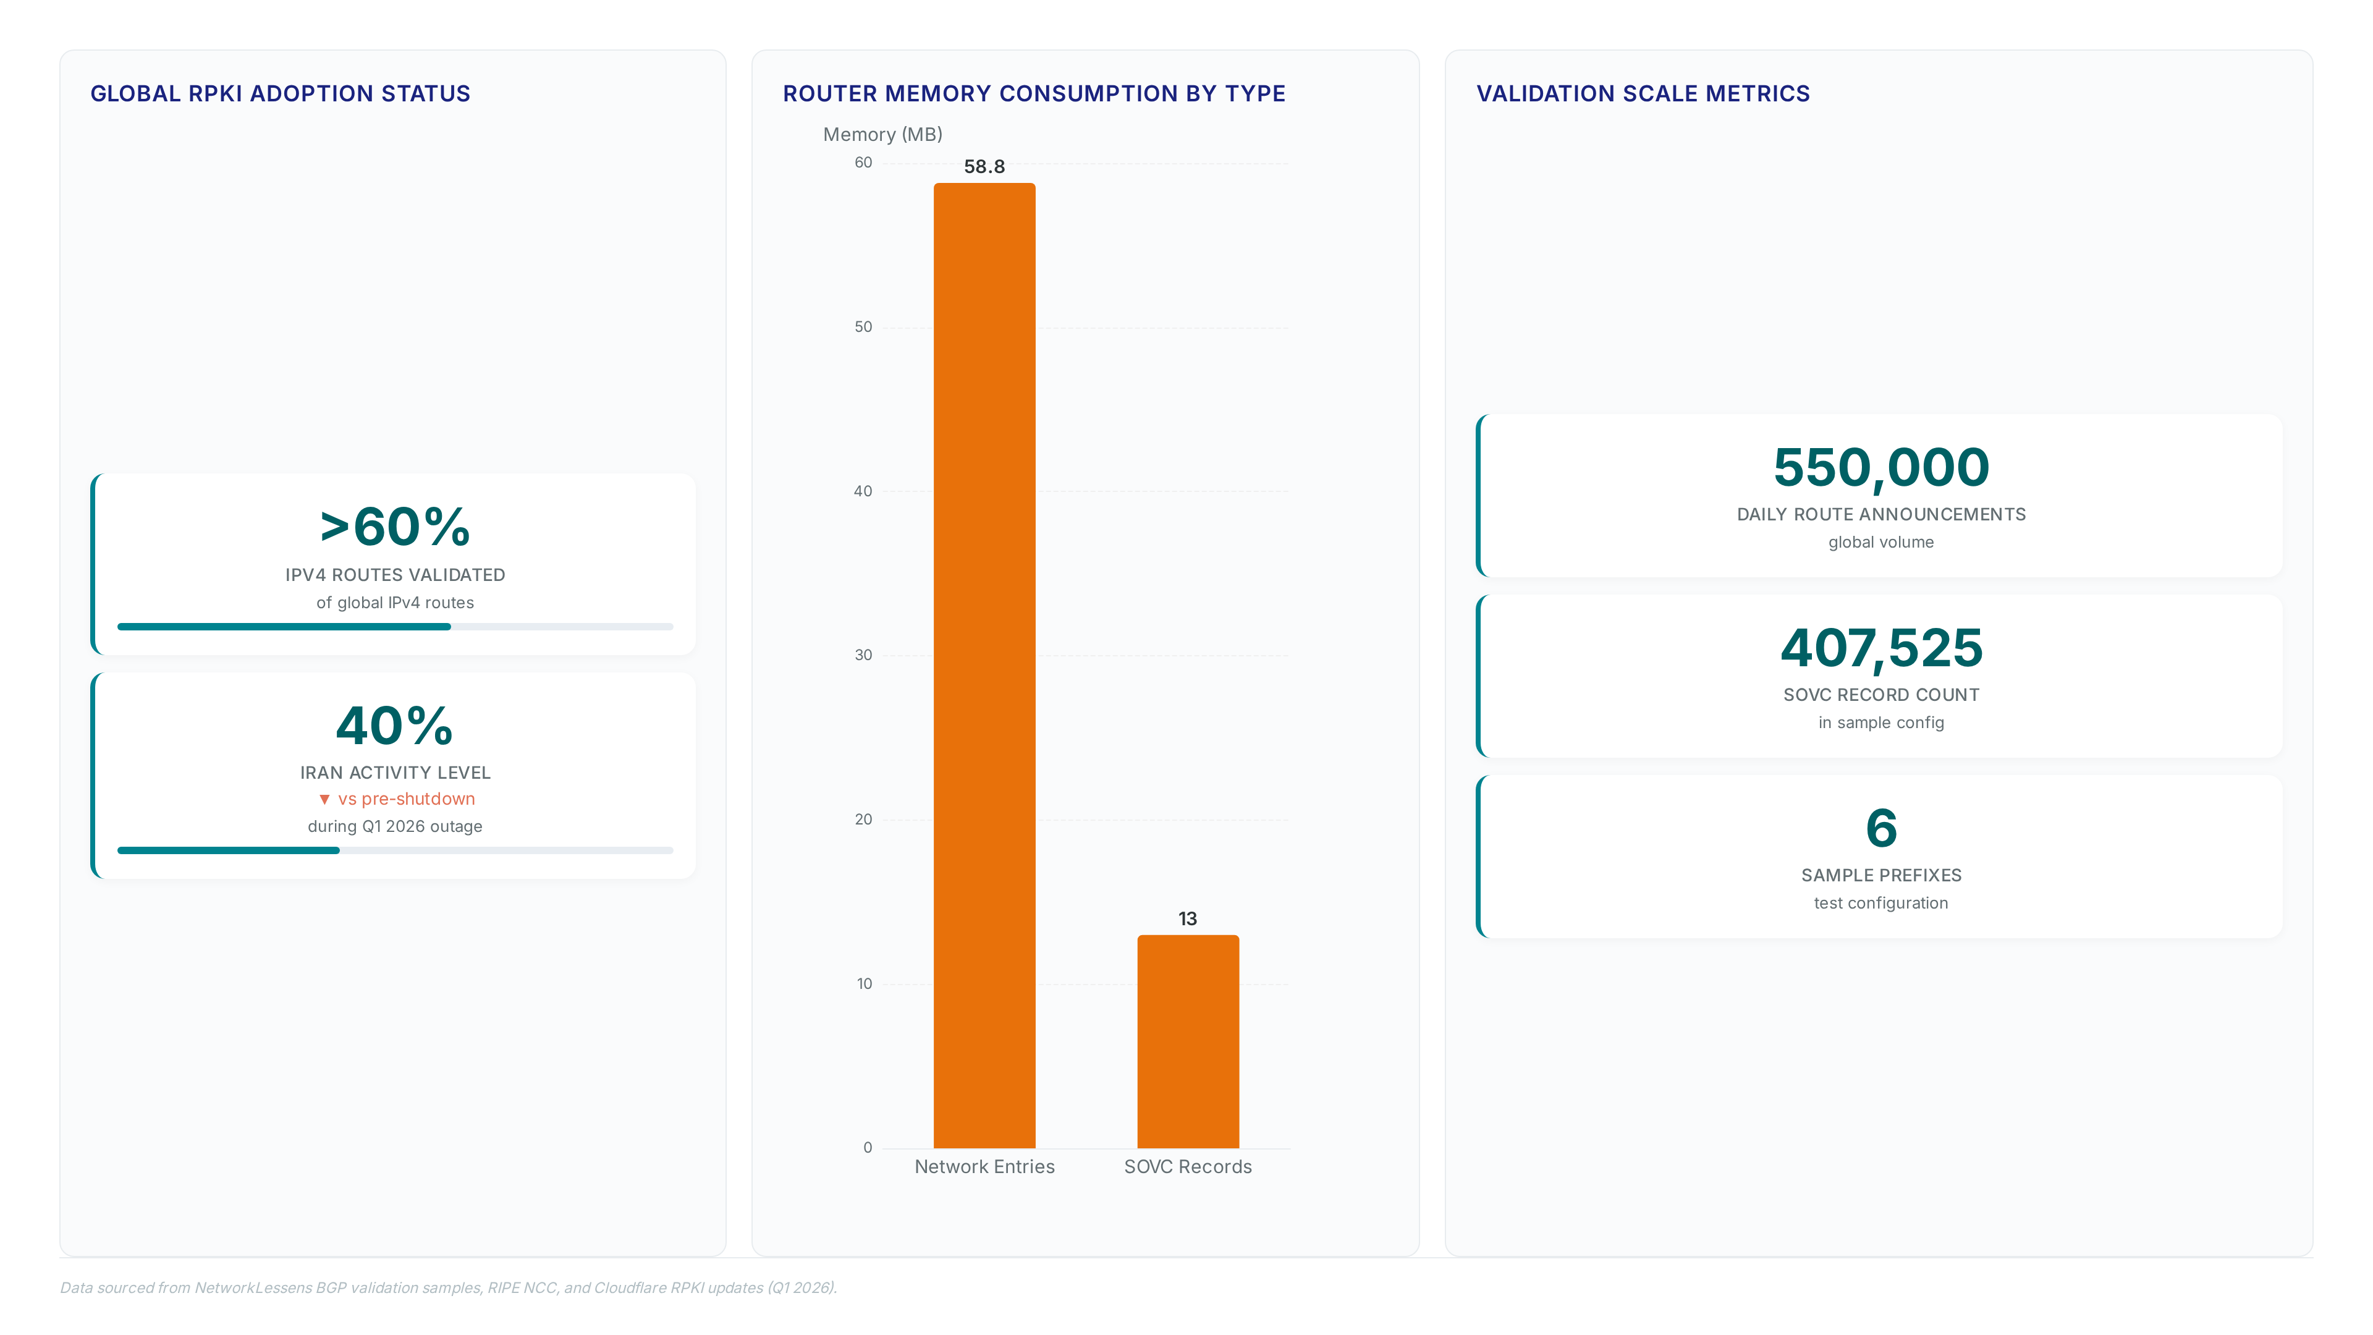The height and width of the screenshot is (1335, 2373).
Task: Click the Router Memory Consumption By Type heading
Action: click(x=1034, y=94)
